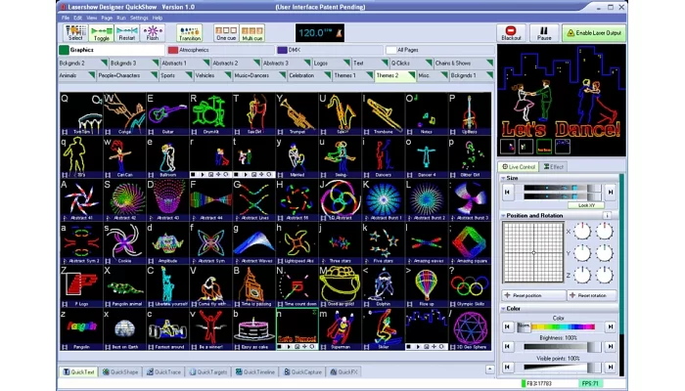Click the up-arrow button right of QuickFX
685x391 pixels.
489,369
